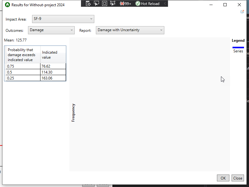Image resolution: width=249 pixels, height=187 pixels.
Task: Open the Go To Live Visual Tree tool
Action: pos(88,4)
